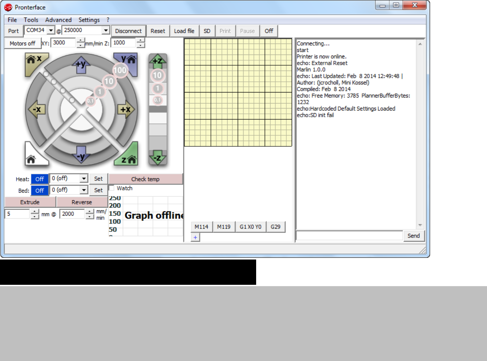Lower Z with the -Z arrow
487x361 pixels.
[157, 158]
